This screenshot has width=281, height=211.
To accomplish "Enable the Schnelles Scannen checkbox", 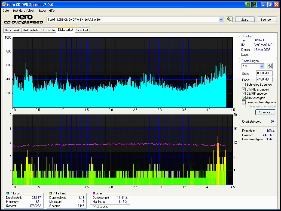I will point(244,85).
